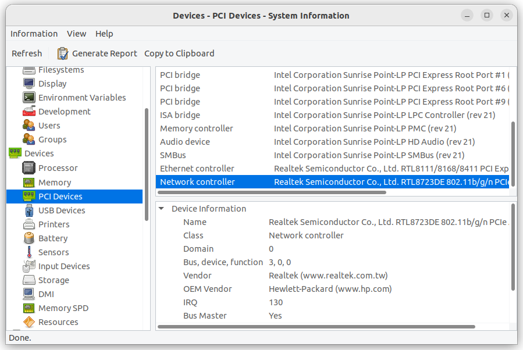Click the Generate Report clipboard icon

point(63,53)
